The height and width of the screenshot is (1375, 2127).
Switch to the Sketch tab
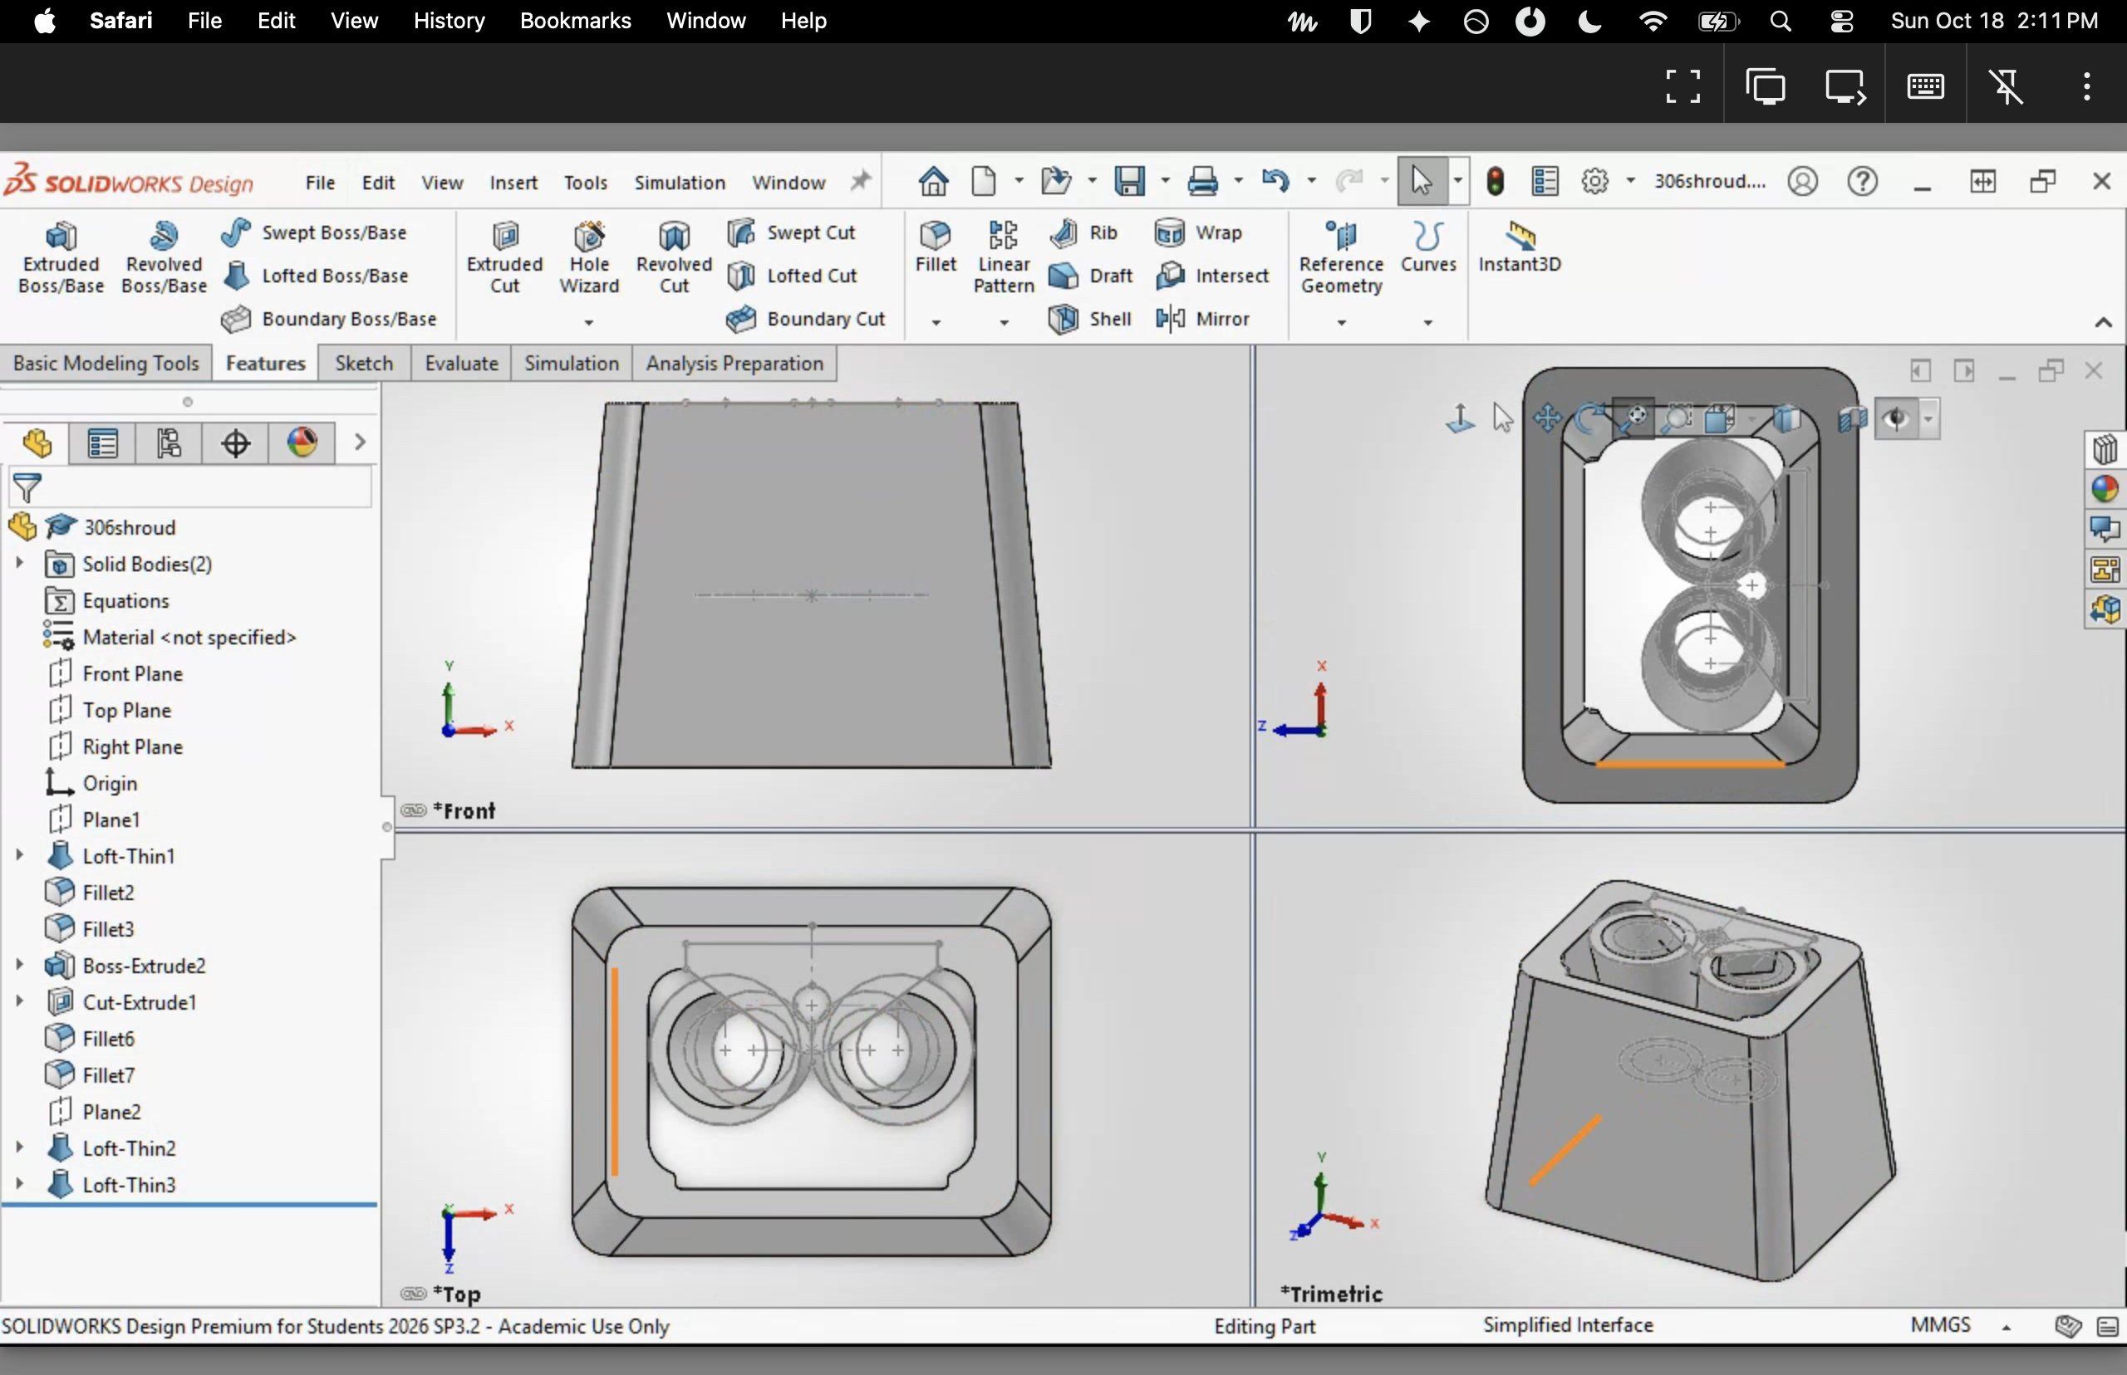click(364, 364)
